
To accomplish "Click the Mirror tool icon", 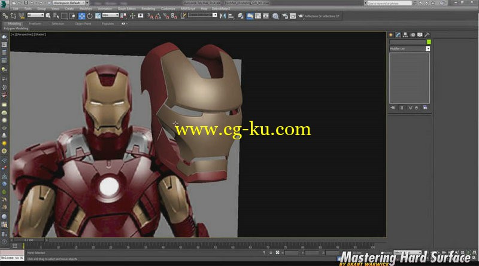I will (x=223, y=16).
